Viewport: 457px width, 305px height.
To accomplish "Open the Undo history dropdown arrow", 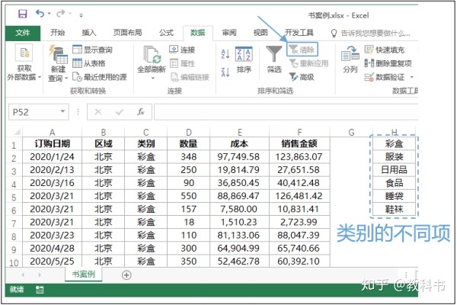I will [x=50, y=14].
